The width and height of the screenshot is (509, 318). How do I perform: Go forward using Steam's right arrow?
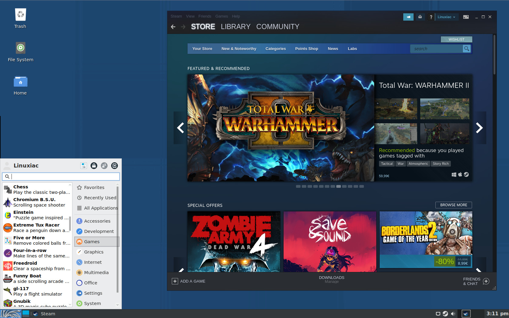(183, 27)
